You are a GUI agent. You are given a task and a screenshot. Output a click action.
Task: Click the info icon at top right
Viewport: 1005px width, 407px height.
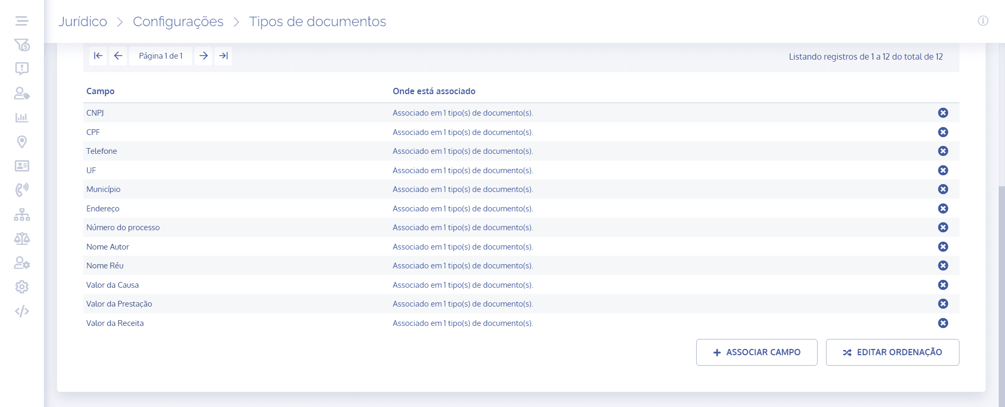tap(983, 21)
